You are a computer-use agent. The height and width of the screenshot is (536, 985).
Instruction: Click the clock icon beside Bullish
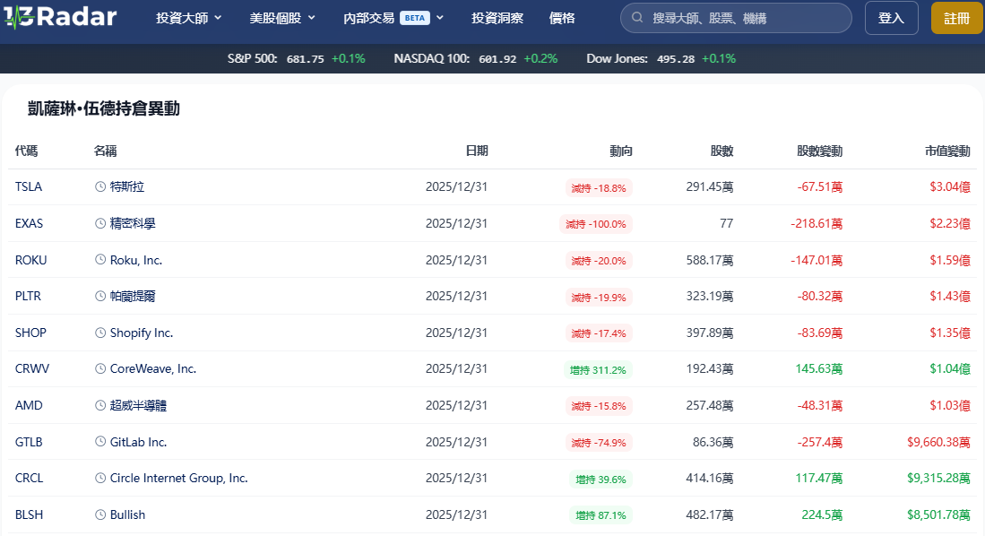pyautogui.click(x=100, y=514)
